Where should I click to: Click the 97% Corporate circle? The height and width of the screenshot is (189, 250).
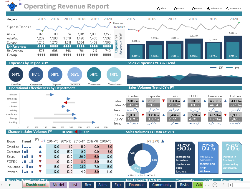[x=36, y=74]
